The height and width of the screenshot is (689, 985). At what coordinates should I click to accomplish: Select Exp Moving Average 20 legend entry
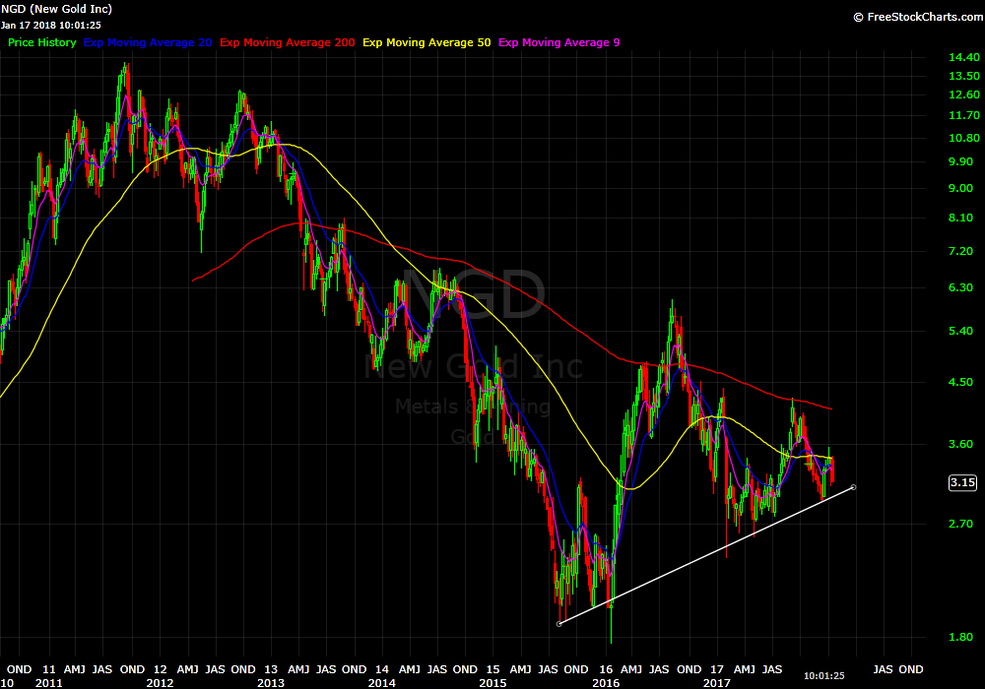pyautogui.click(x=148, y=42)
